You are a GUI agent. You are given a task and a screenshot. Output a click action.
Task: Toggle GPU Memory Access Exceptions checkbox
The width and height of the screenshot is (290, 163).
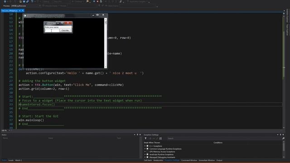point(148,152)
